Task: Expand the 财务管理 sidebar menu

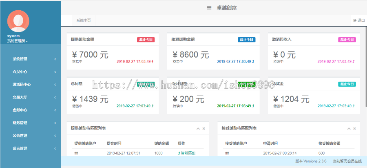Action: 31,123
